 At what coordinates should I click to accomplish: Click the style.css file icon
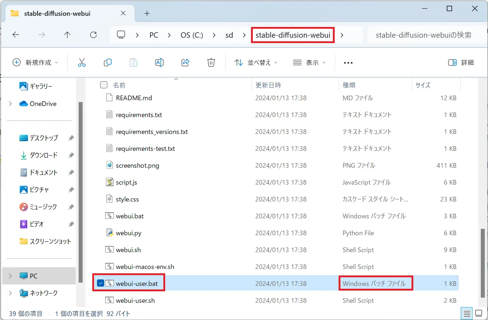tap(110, 199)
